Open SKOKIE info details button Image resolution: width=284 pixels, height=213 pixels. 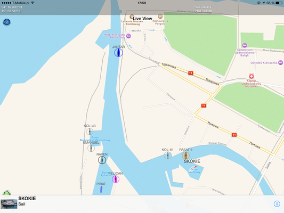[277, 204]
